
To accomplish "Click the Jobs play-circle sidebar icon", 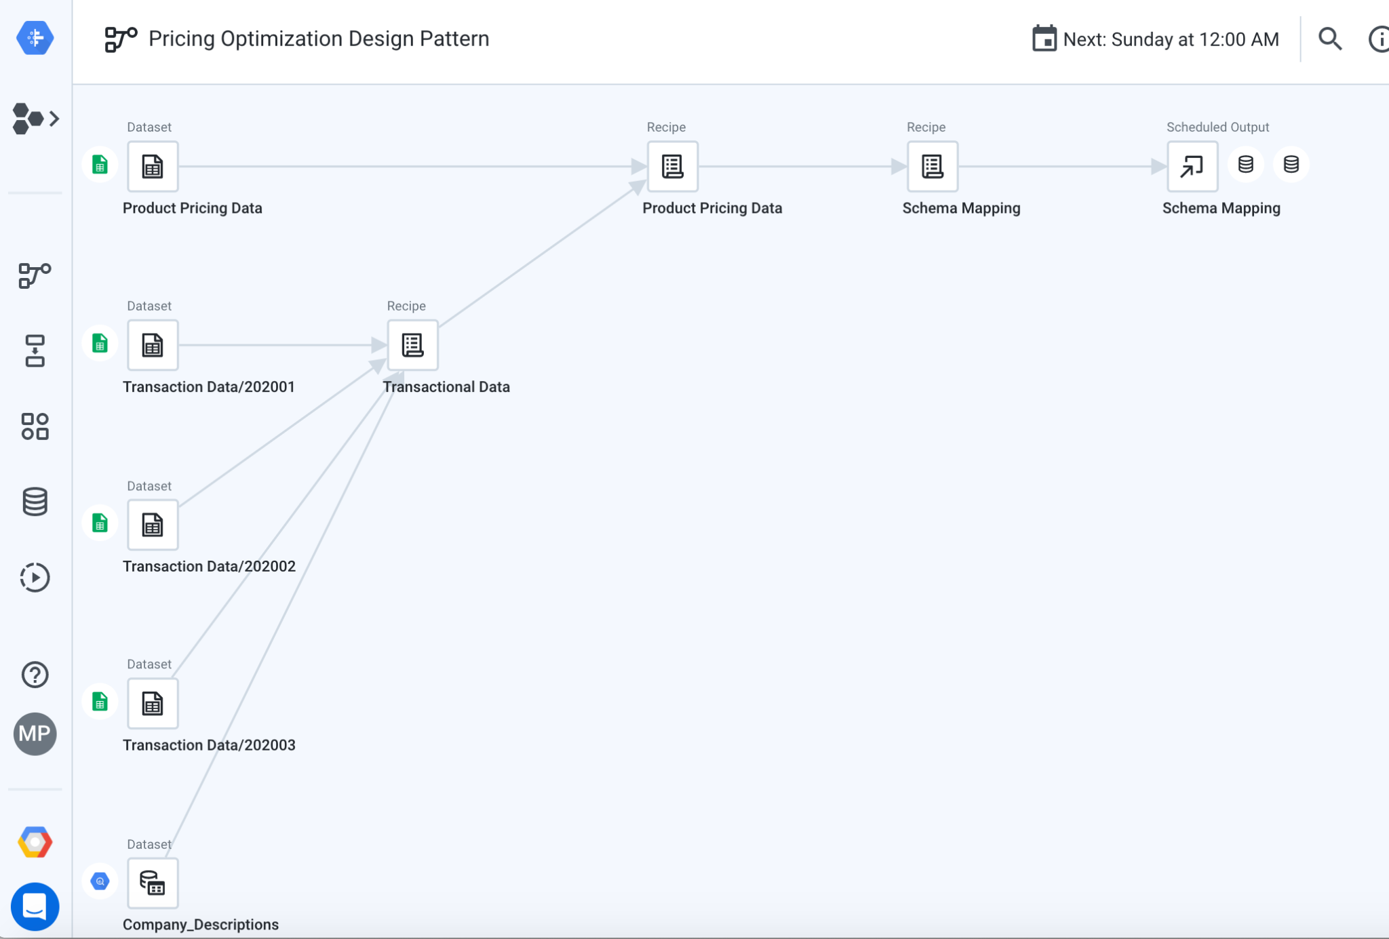I will [35, 578].
